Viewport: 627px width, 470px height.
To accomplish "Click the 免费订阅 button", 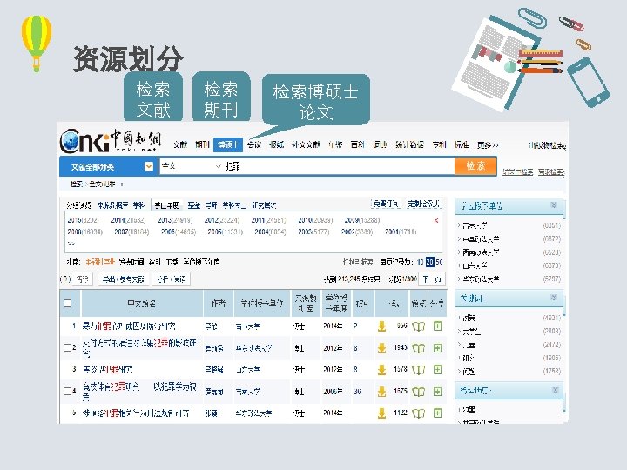I will [x=386, y=204].
